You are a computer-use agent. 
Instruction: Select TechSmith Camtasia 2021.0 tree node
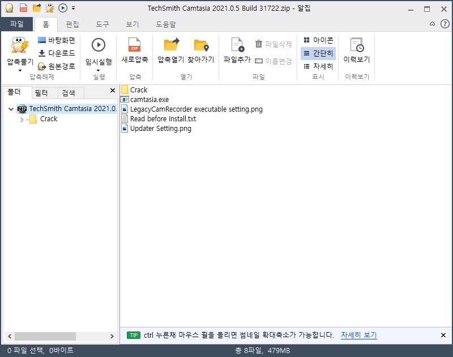[x=67, y=109]
